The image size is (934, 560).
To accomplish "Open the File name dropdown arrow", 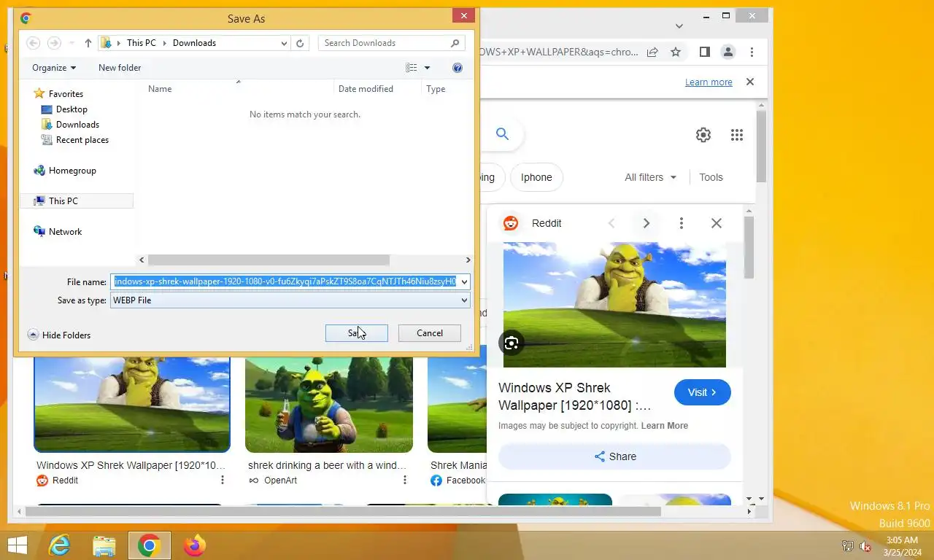I will [x=465, y=281].
